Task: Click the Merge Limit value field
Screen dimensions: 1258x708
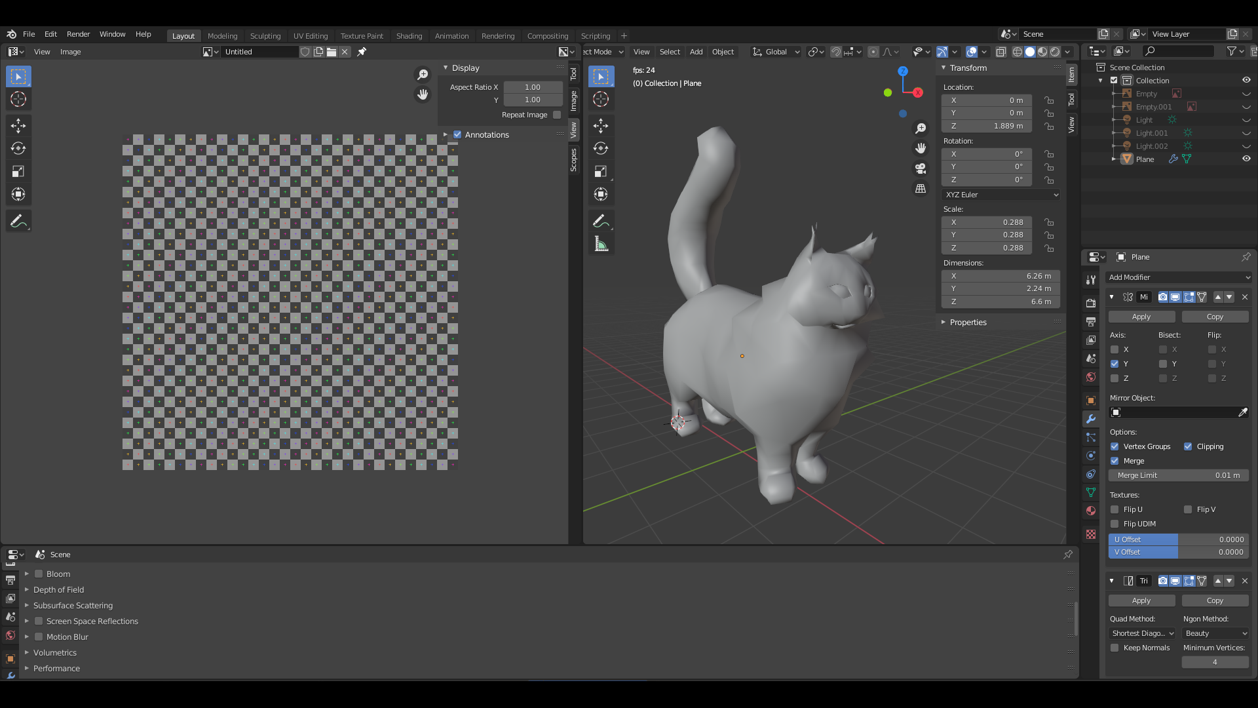Action: point(1179,475)
